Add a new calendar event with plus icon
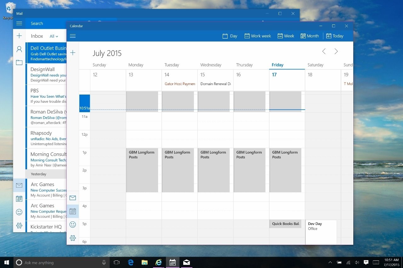This screenshot has height=268, width=403. pos(73,52)
